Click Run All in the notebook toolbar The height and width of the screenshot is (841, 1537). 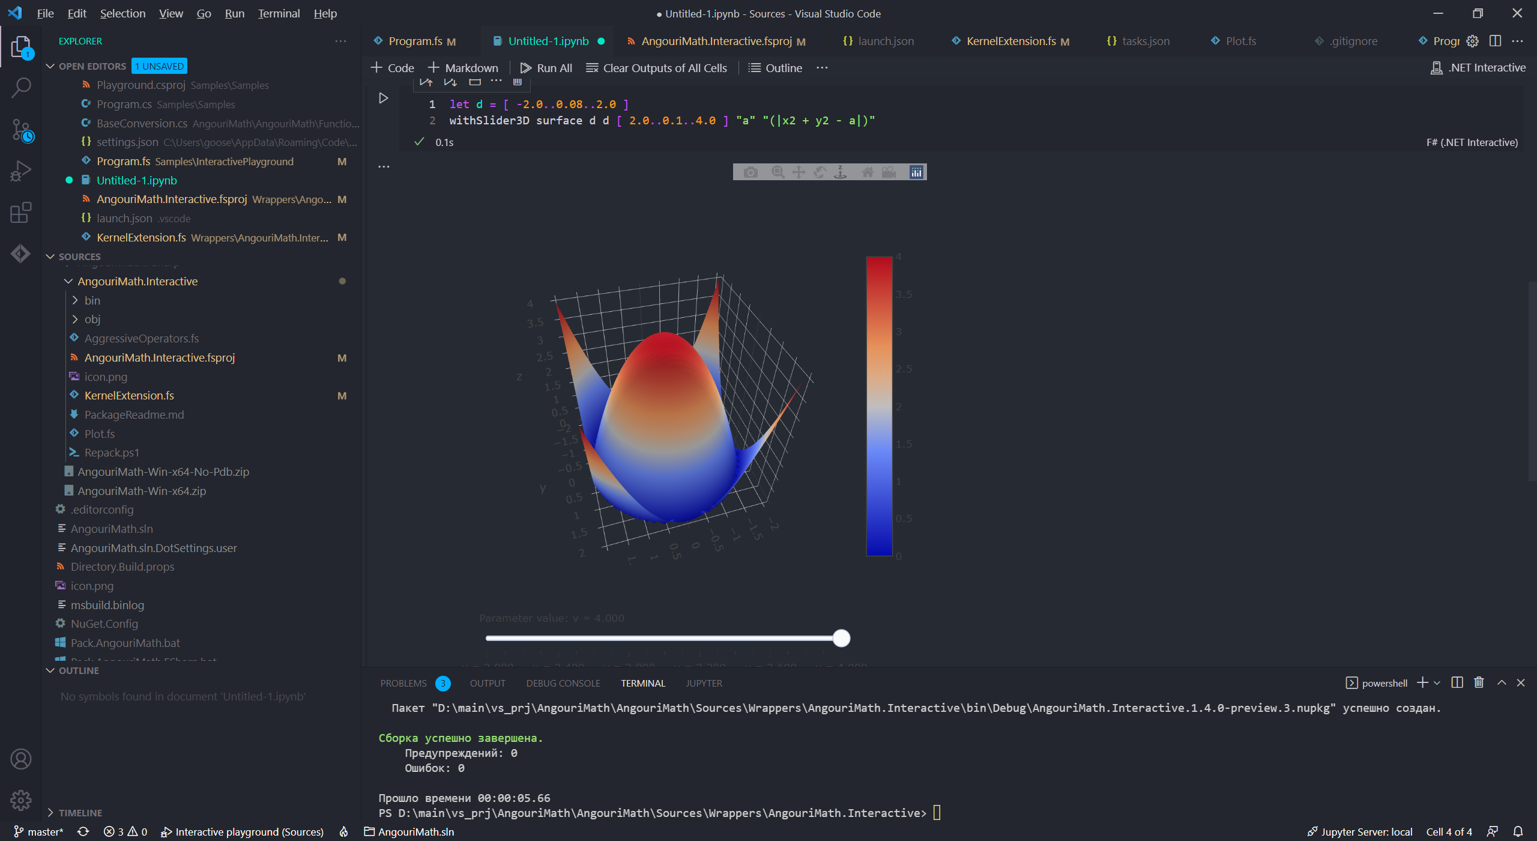pos(546,68)
